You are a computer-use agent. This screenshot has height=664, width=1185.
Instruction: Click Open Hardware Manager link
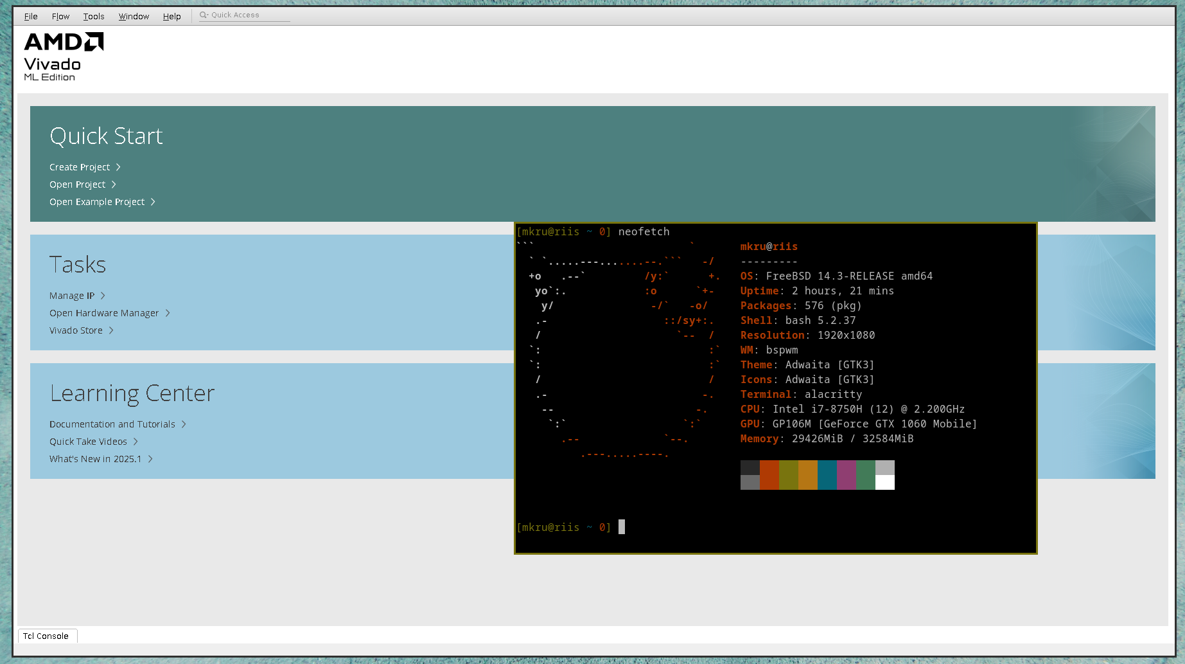(x=104, y=313)
